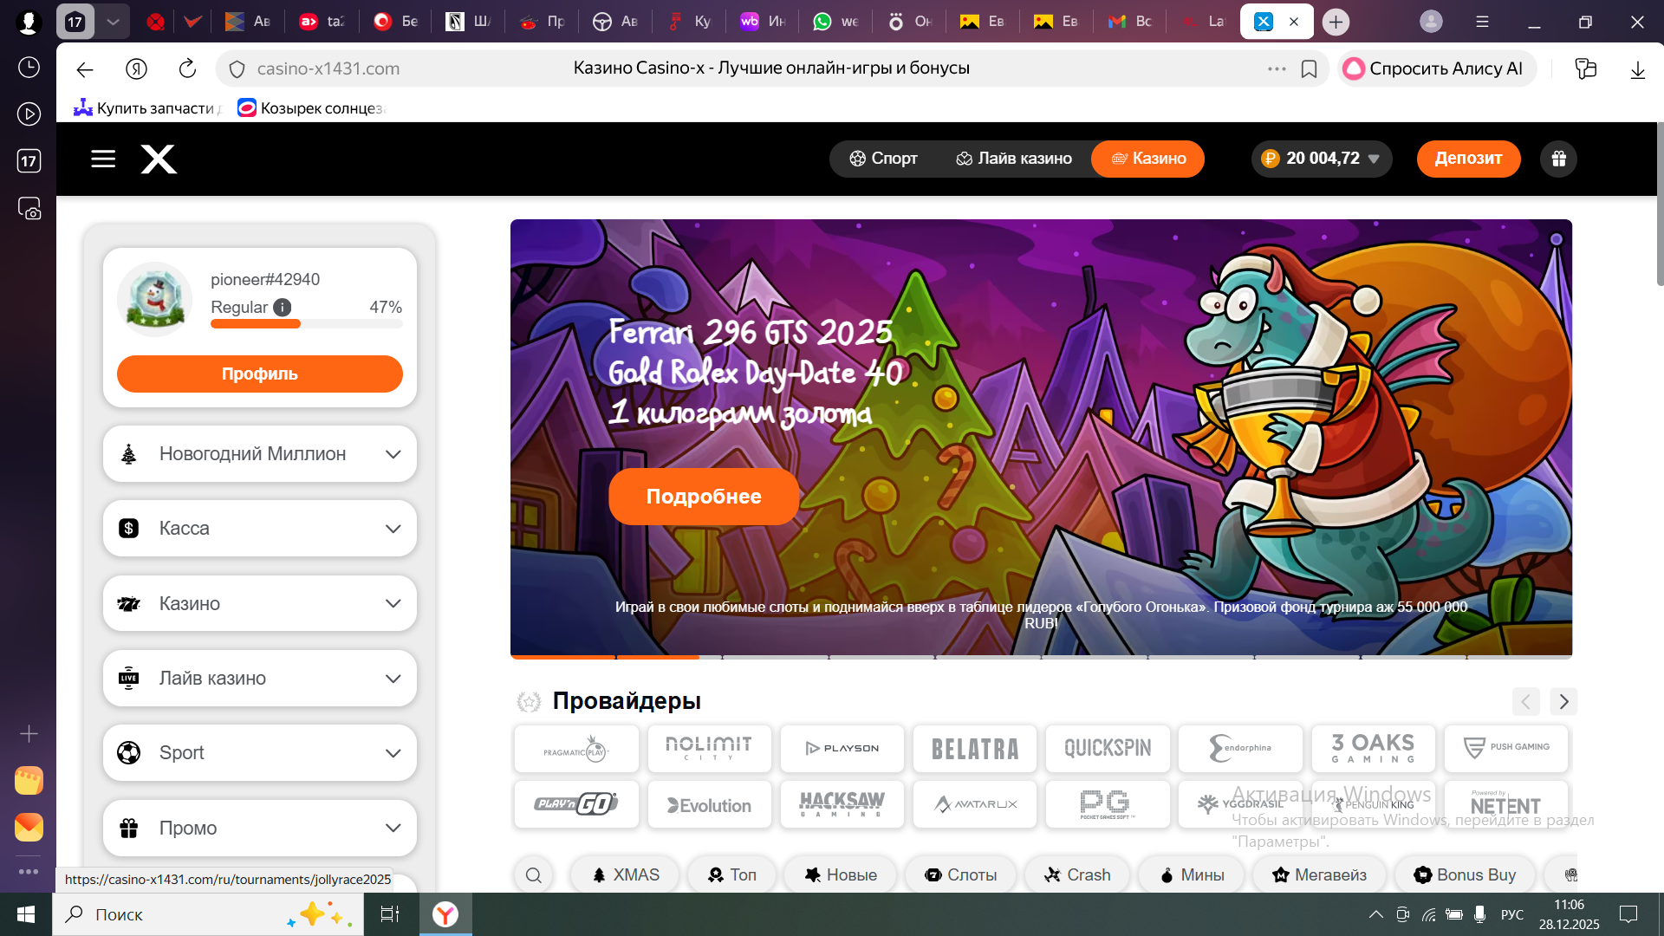
Task: Expand the Новогодний Миллион section
Action: click(260, 454)
